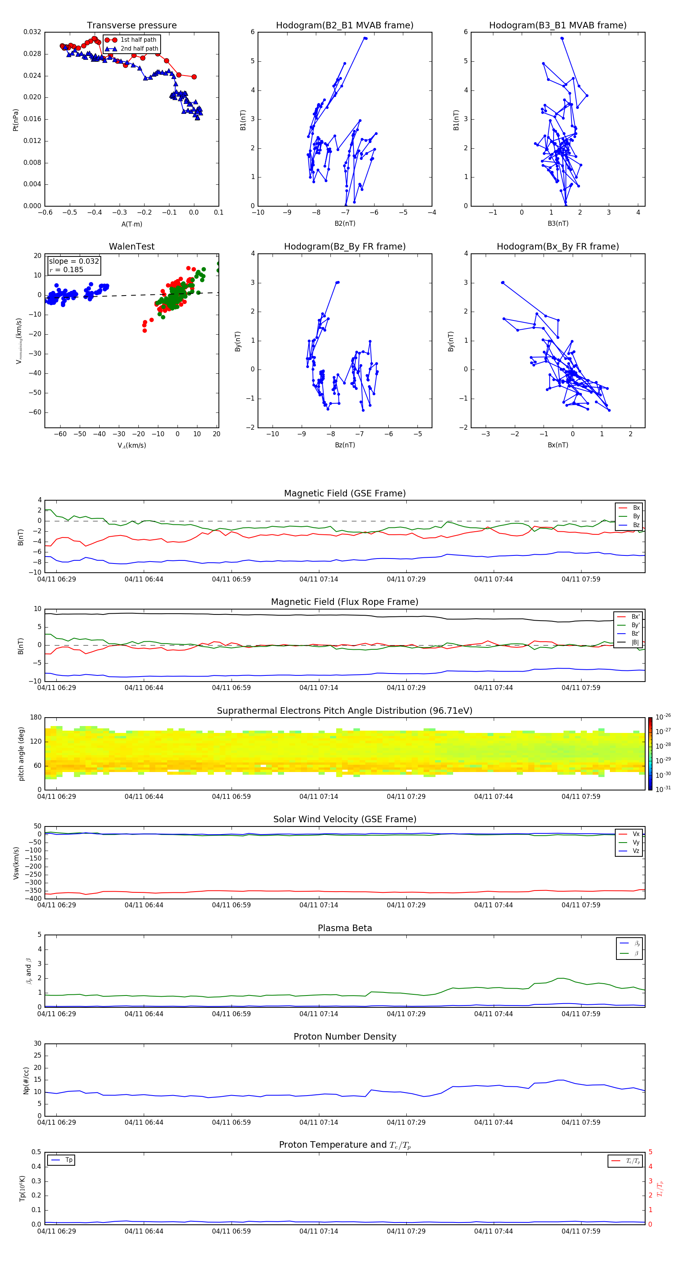
Task: Click the "180" tick on pitch angle axis
Action: [x=36, y=718]
